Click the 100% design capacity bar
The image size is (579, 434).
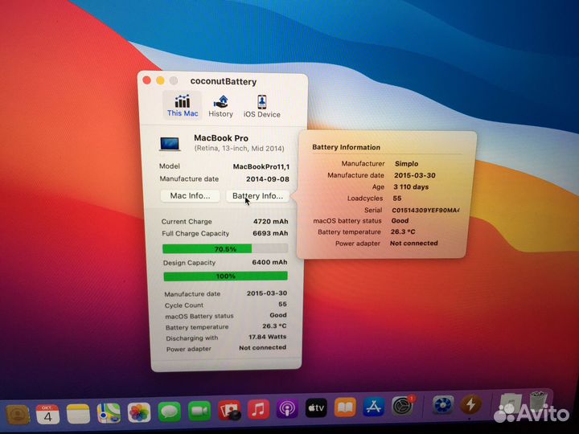[226, 276]
